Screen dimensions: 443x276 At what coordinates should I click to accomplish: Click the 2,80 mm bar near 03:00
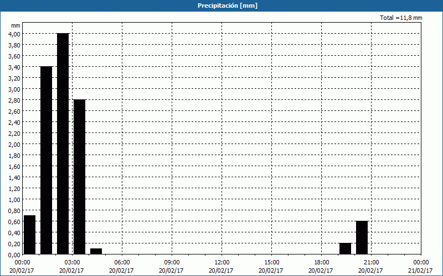point(79,177)
